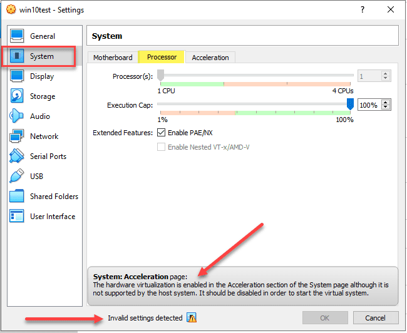The image size is (407, 333).
Task: Select Shared Folders label in sidebar
Action: 54,196
